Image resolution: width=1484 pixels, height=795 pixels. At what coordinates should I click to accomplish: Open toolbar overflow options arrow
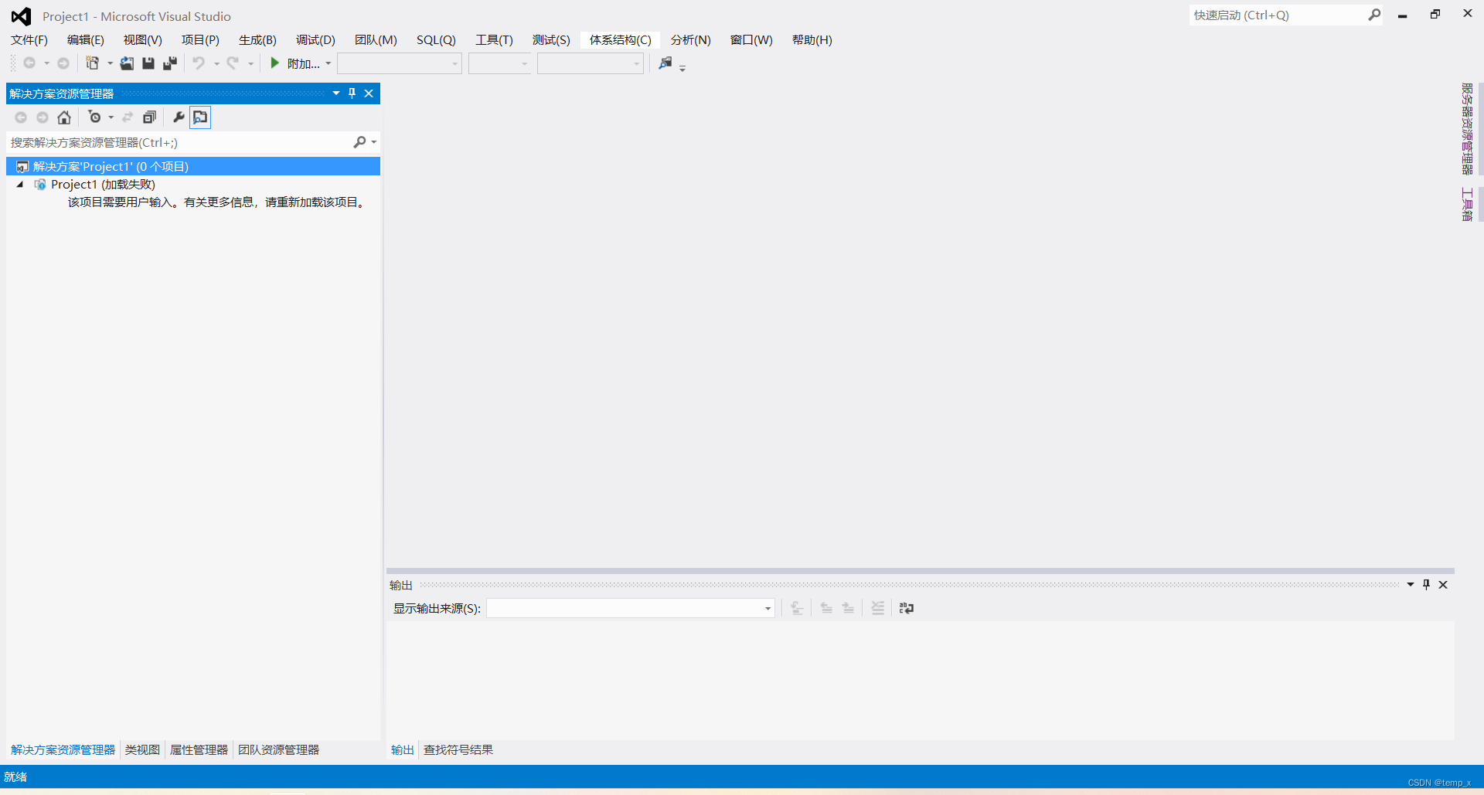click(x=682, y=68)
